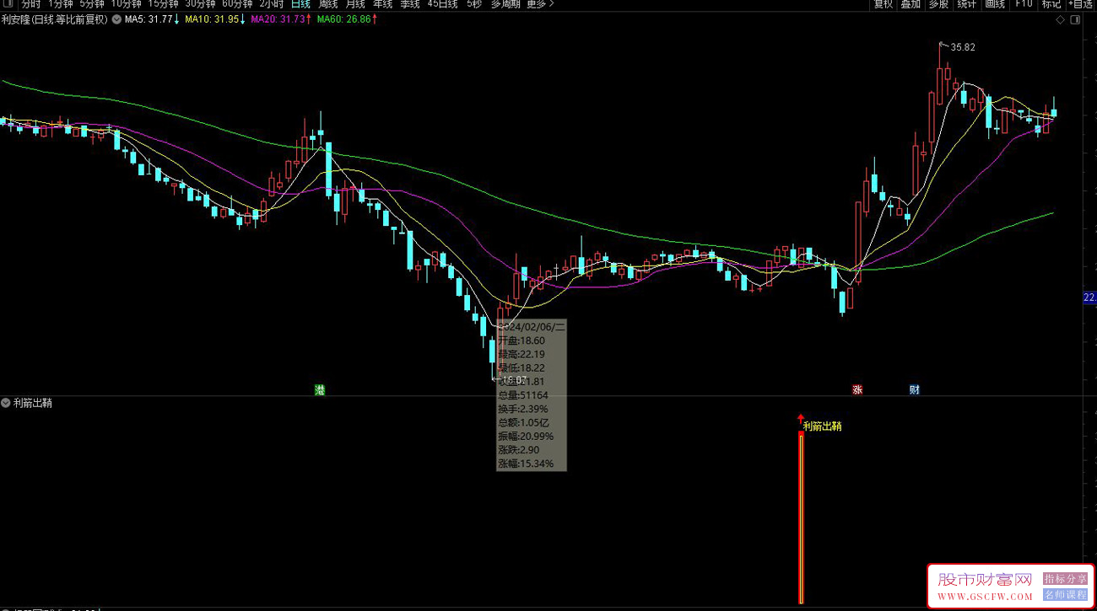Click the 涨幅:15.34% tooltip row
The width and height of the screenshot is (1097, 611).
[526, 464]
